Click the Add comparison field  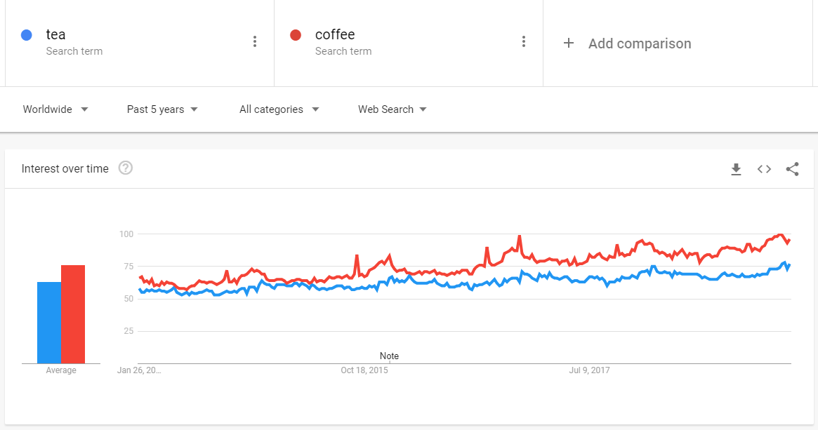(x=639, y=43)
